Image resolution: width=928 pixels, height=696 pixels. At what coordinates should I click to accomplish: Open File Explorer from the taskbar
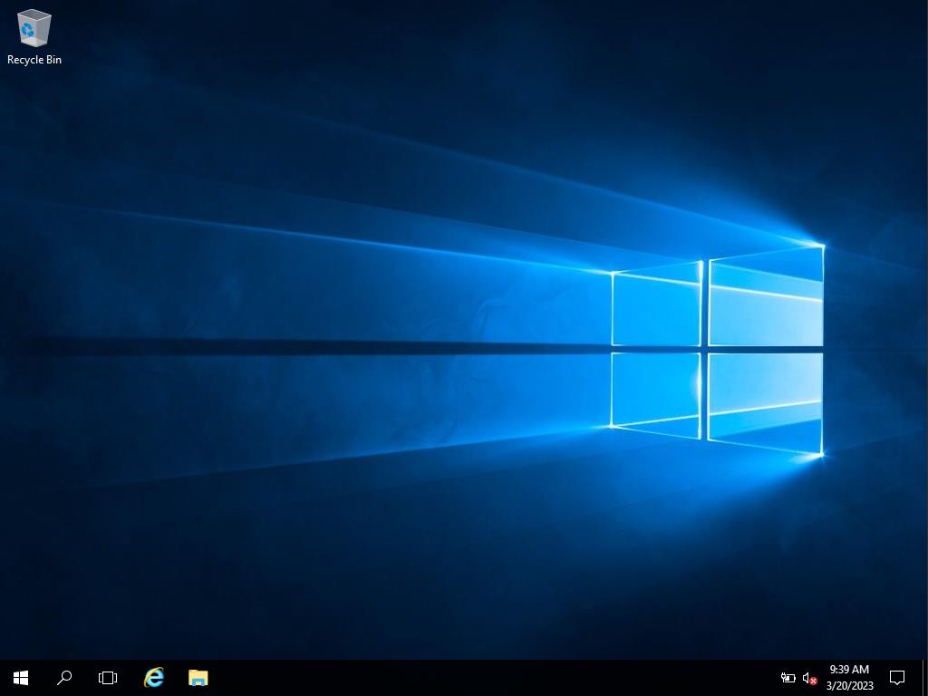coord(198,678)
